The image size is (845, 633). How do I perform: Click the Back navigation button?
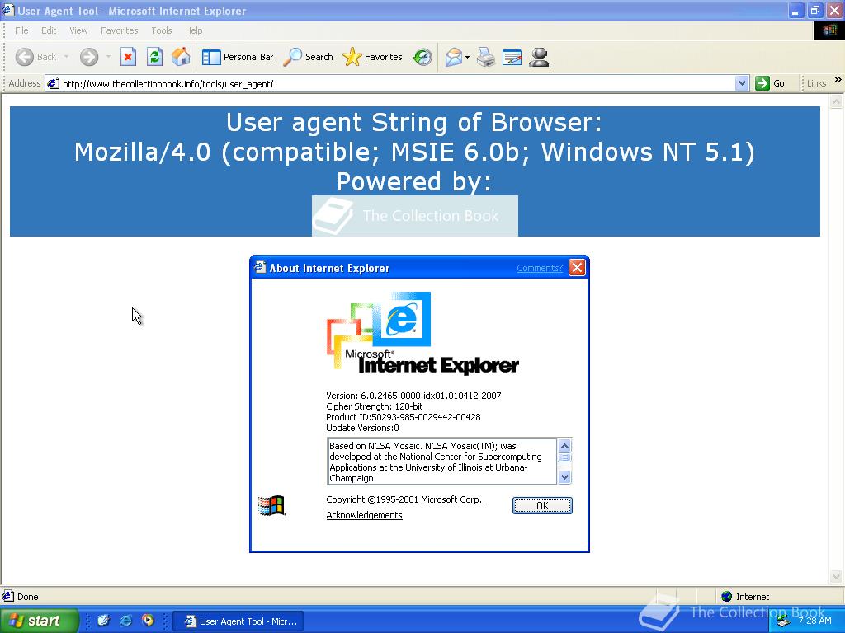[x=35, y=57]
